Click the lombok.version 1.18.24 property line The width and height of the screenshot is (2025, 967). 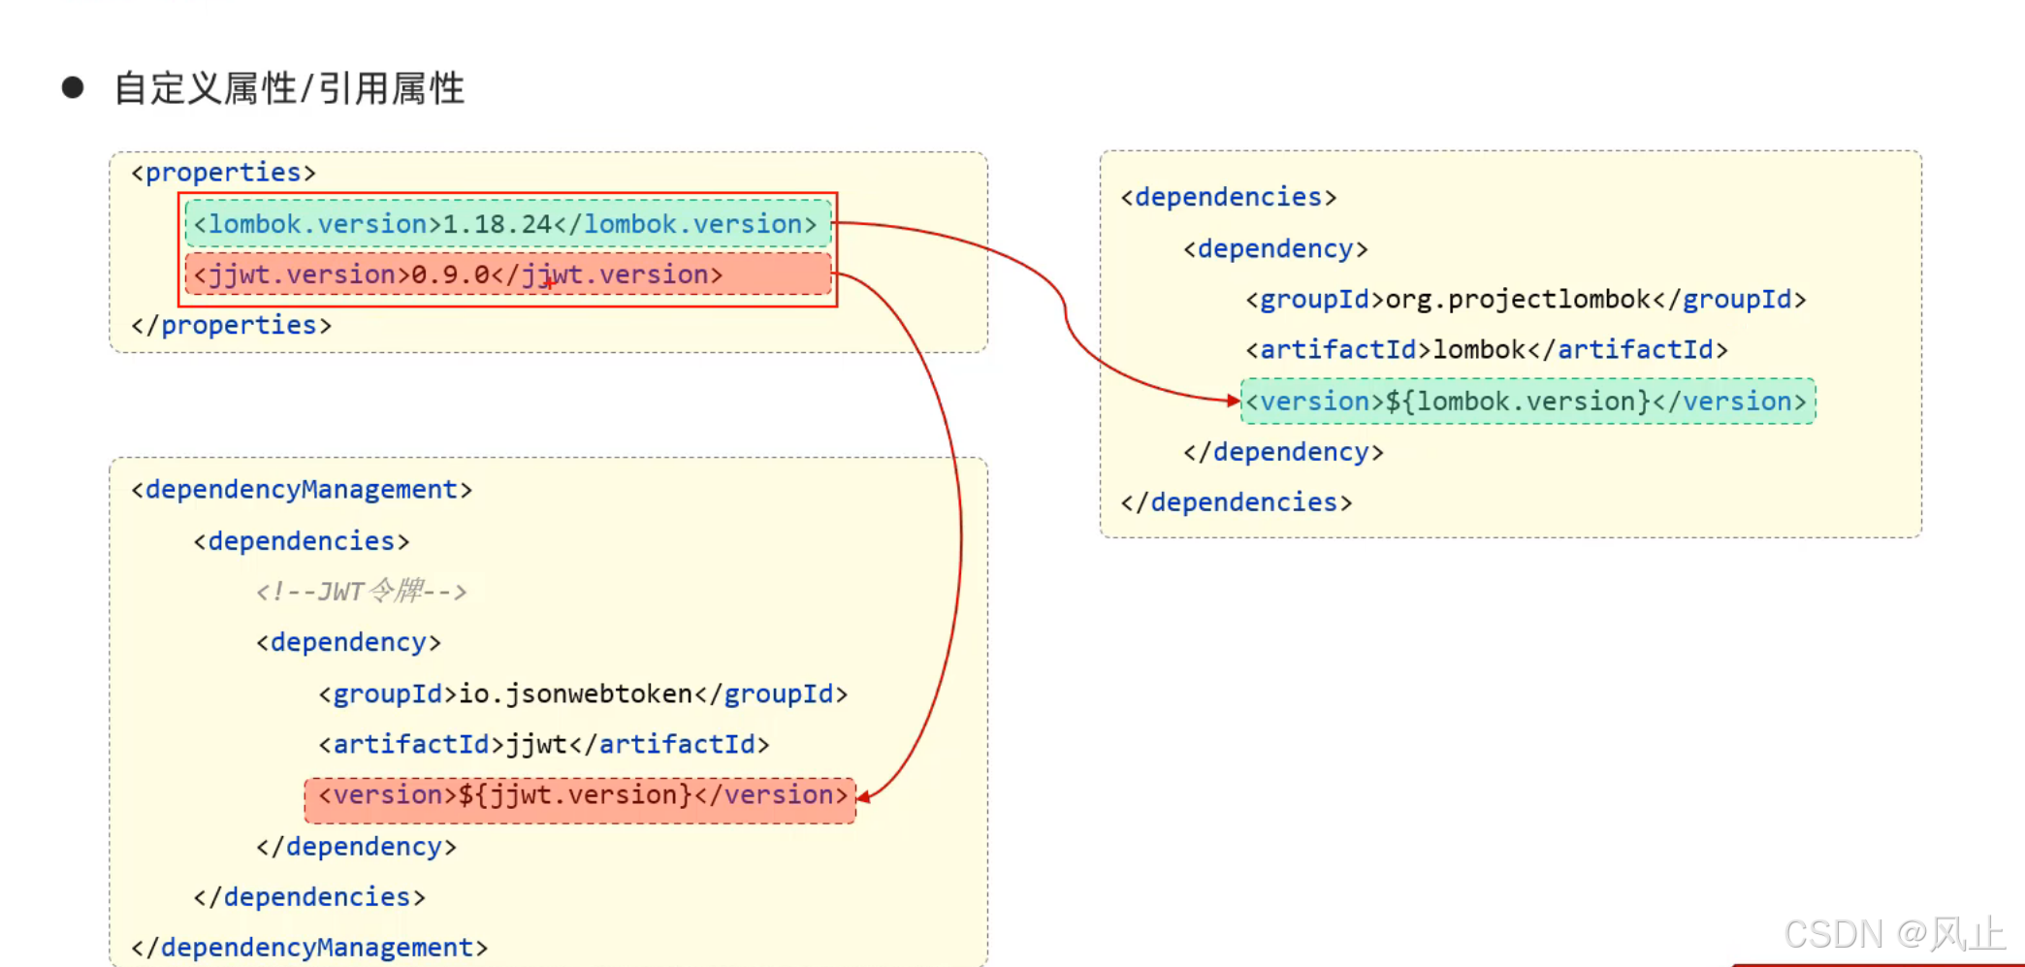click(508, 224)
